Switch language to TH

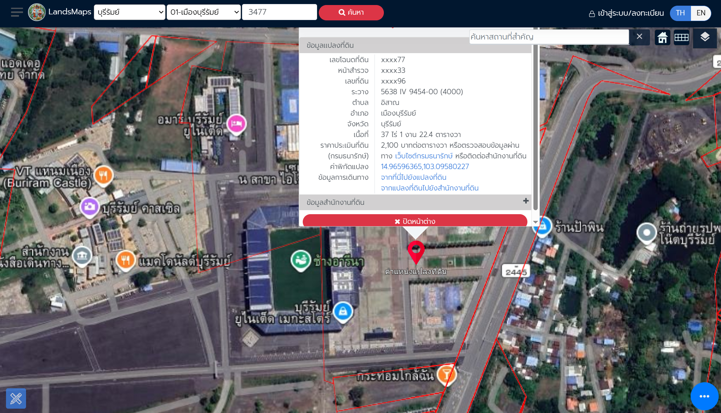coord(680,13)
